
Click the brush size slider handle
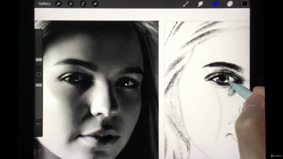point(39,60)
